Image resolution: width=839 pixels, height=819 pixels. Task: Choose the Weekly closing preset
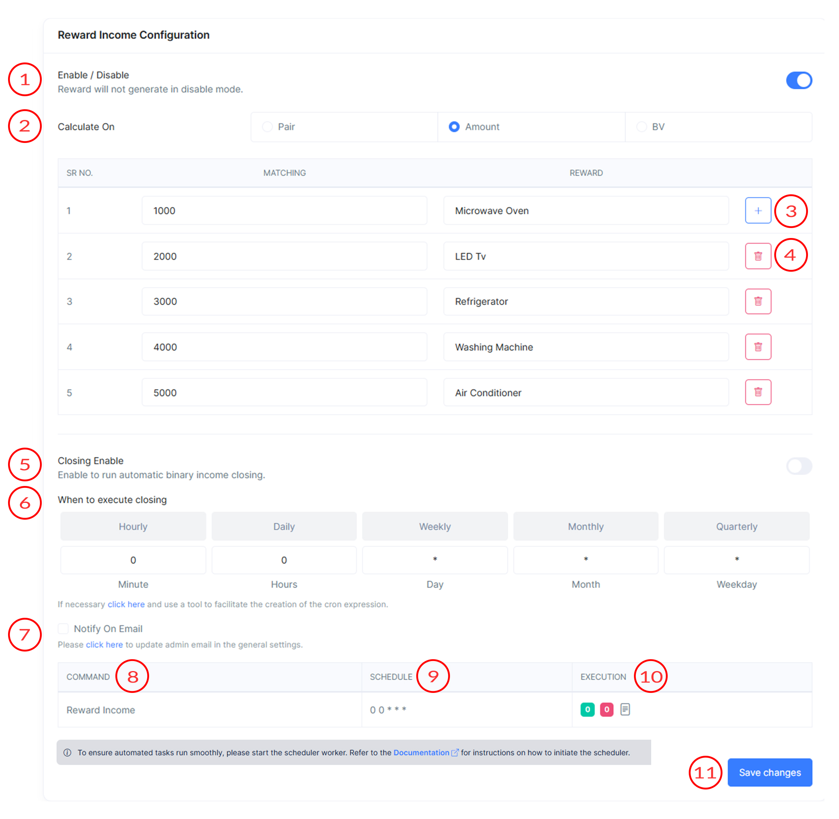(435, 526)
